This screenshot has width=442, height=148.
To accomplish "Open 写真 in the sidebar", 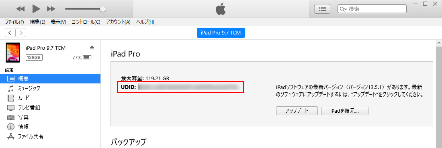I will (x=50, y=117).
